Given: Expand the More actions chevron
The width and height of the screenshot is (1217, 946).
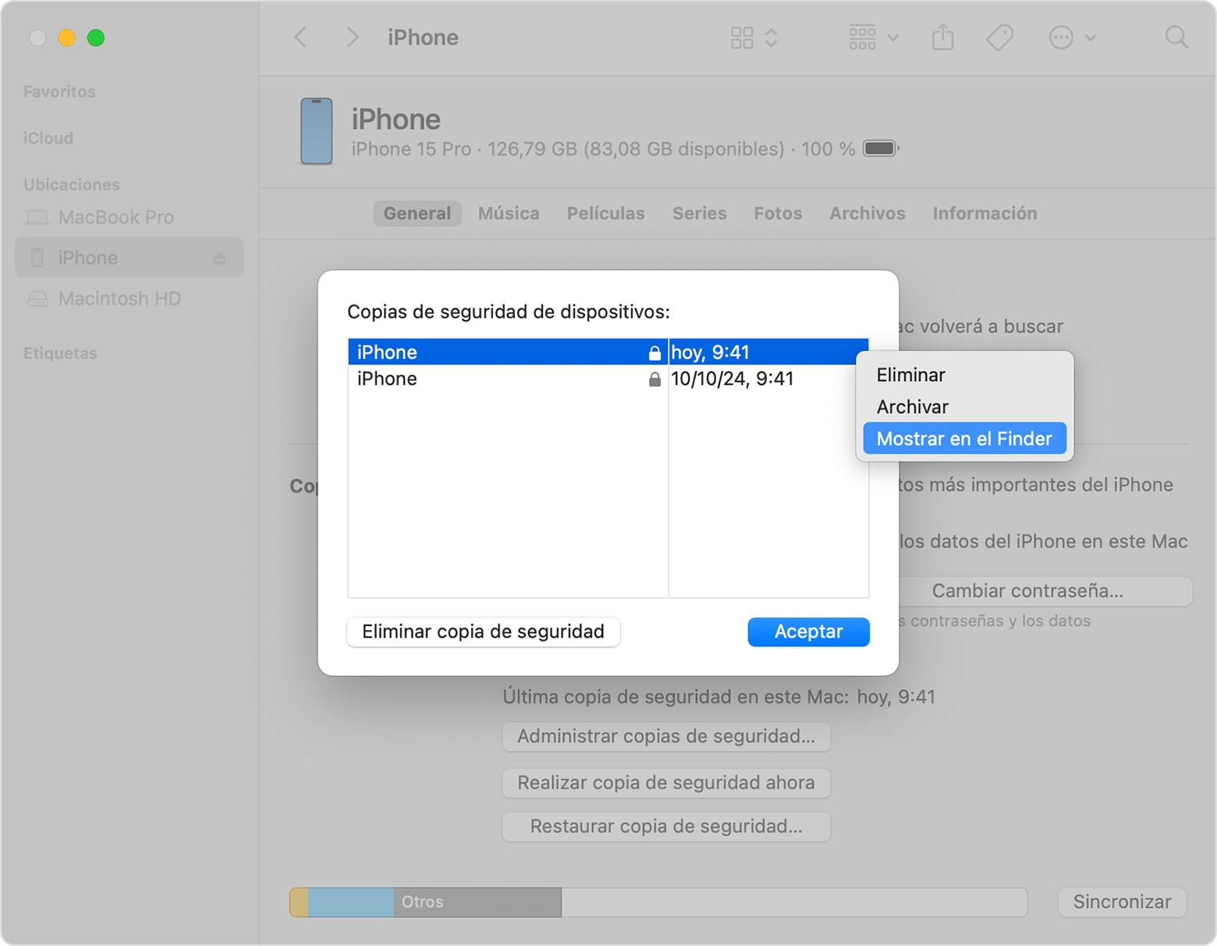Looking at the screenshot, I should (x=1091, y=37).
